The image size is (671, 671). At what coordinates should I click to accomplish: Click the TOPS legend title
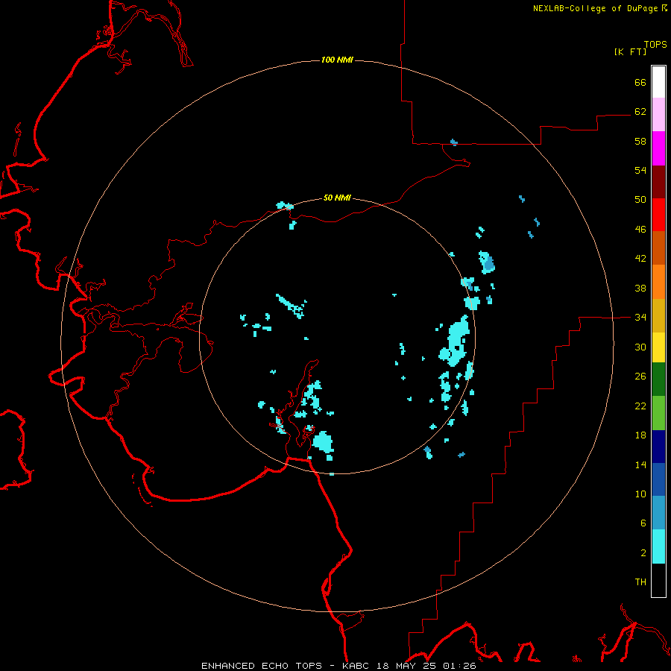click(x=655, y=44)
